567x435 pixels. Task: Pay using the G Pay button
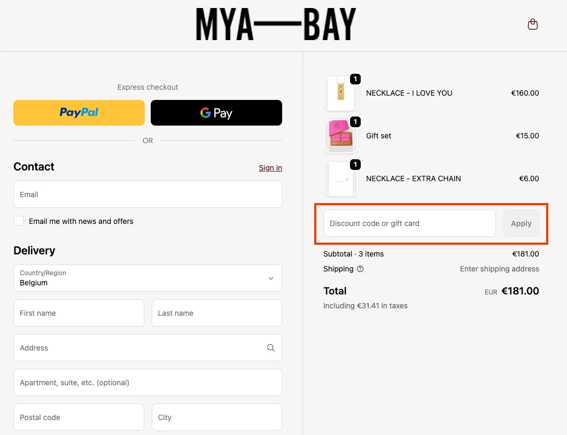pyautogui.click(x=216, y=113)
